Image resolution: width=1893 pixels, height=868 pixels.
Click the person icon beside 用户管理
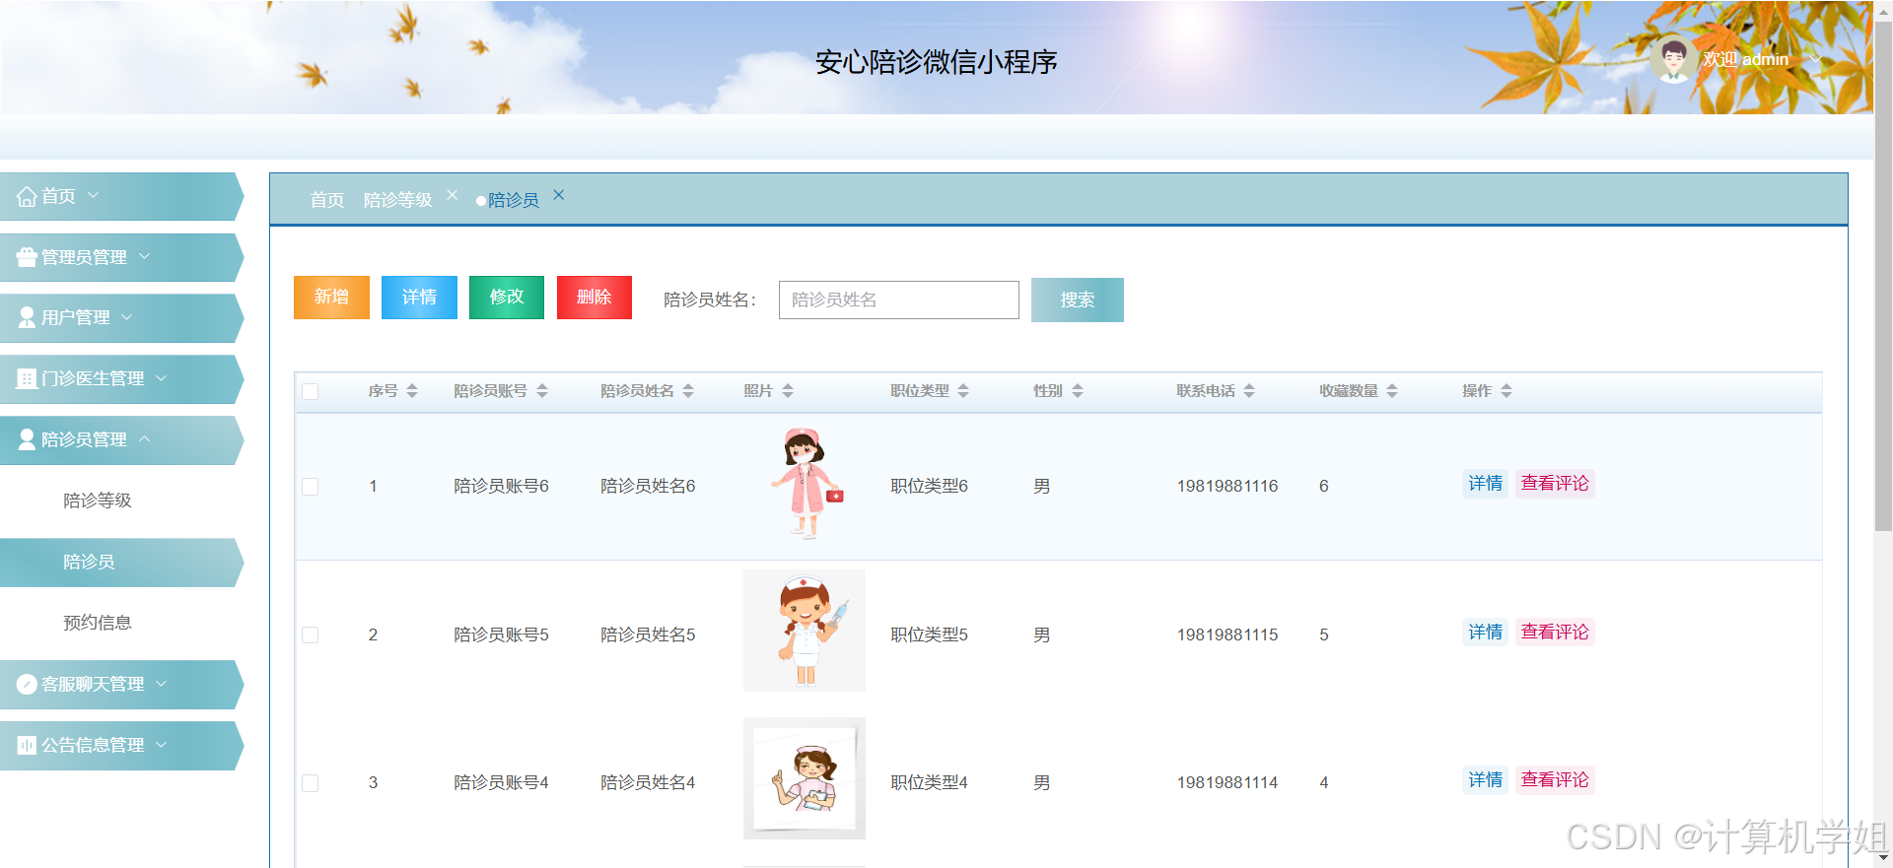(27, 318)
